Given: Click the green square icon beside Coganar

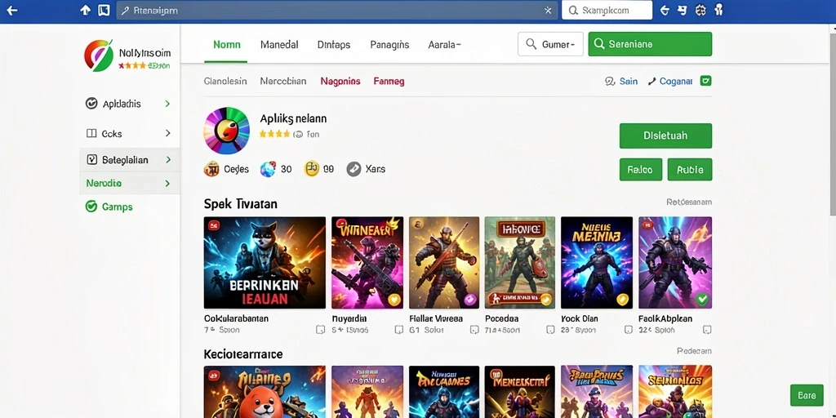Looking at the screenshot, I should click(x=706, y=81).
